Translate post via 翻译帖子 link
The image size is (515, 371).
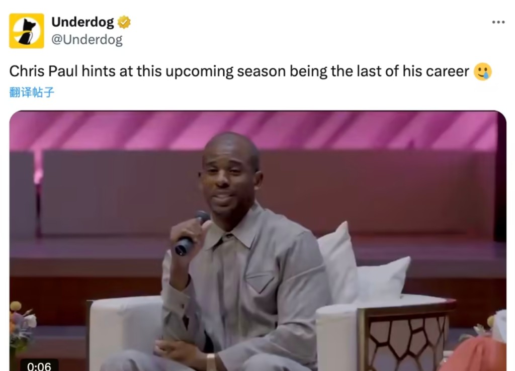click(x=32, y=92)
